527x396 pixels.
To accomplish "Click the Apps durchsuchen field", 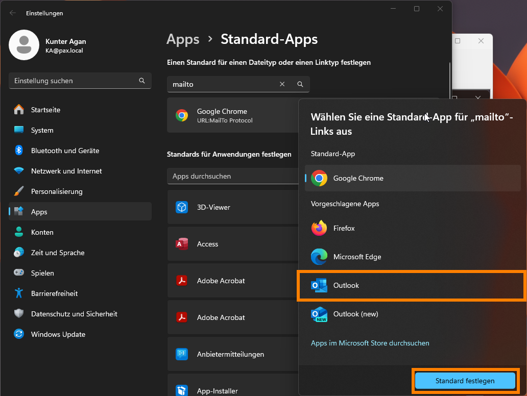I will coord(232,176).
